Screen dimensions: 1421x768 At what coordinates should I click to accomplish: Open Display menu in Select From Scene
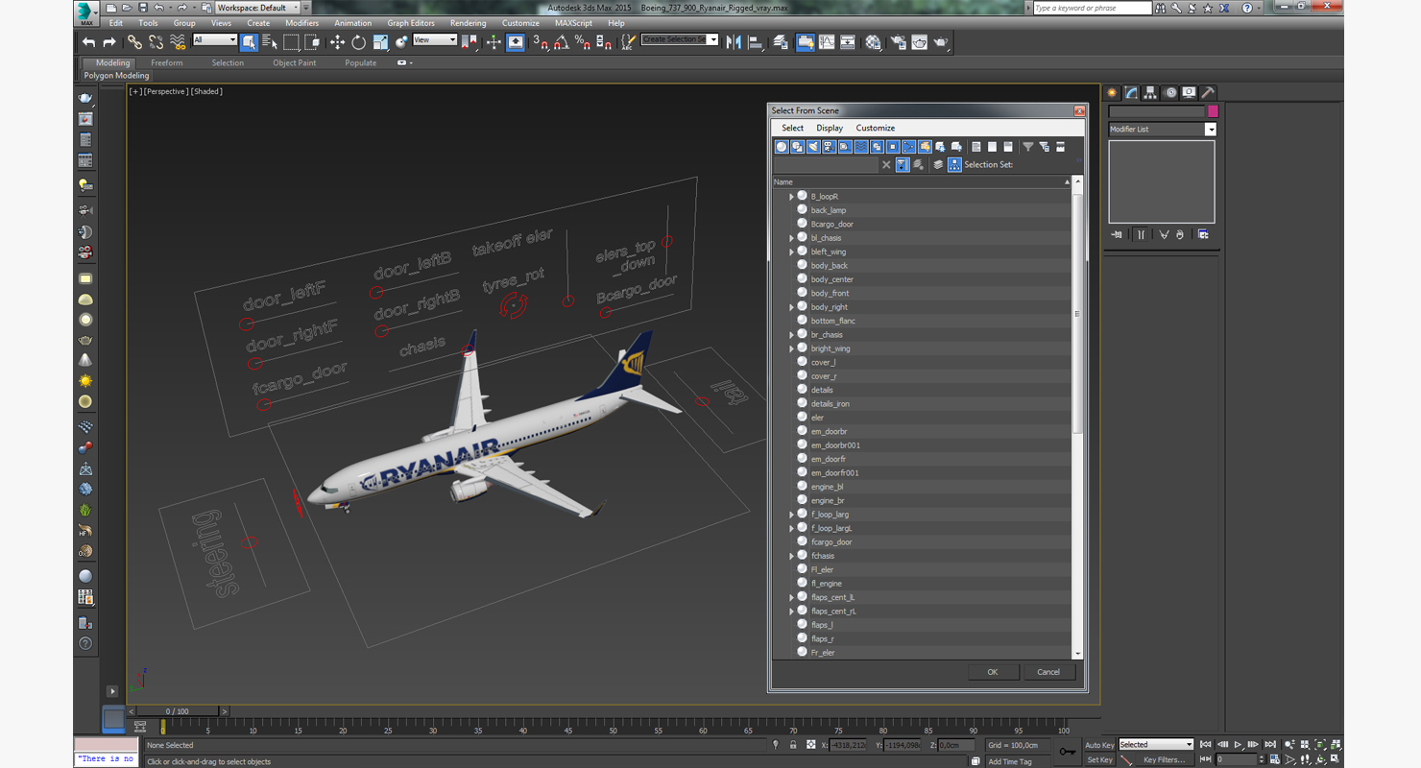[x=830, y=128]
